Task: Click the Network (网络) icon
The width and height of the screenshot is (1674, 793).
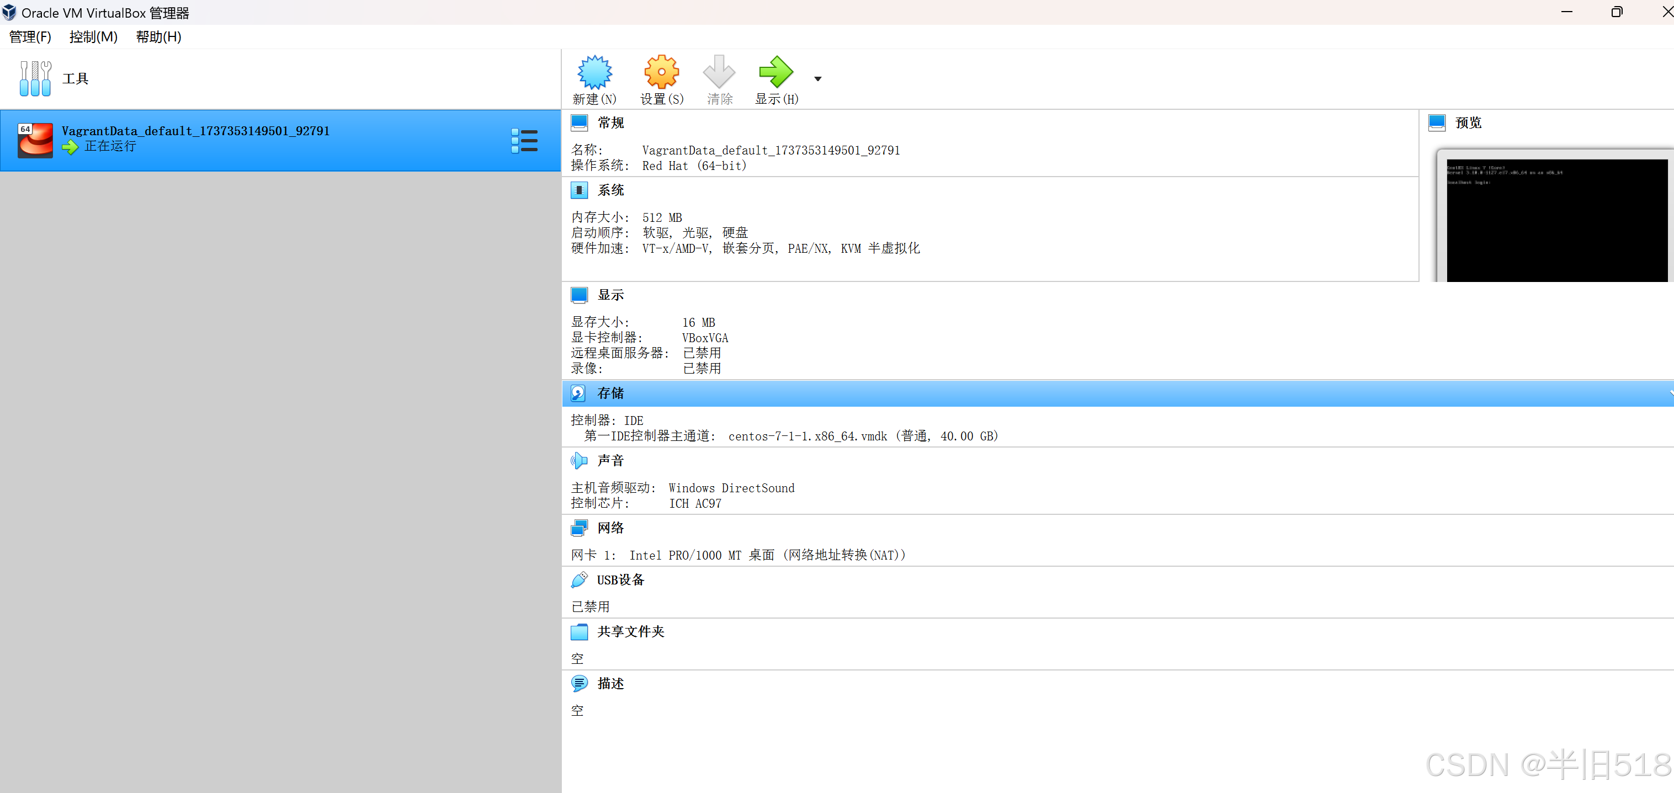Action: (579, 528)
